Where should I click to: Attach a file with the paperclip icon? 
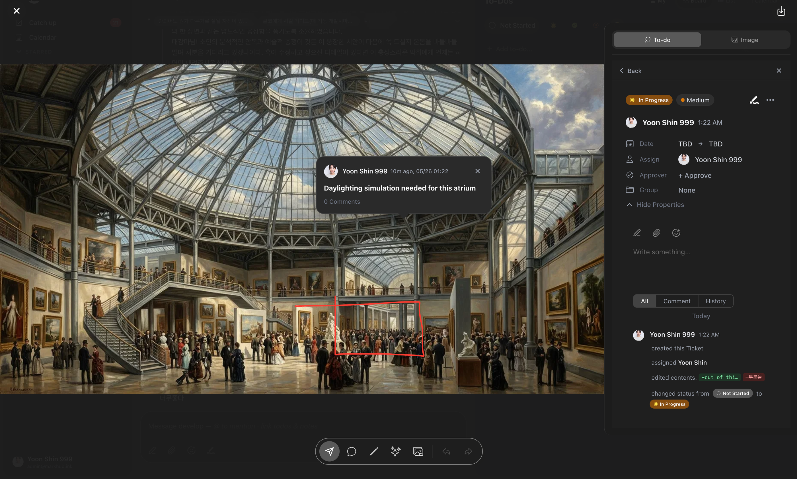(x=656, y=233)
